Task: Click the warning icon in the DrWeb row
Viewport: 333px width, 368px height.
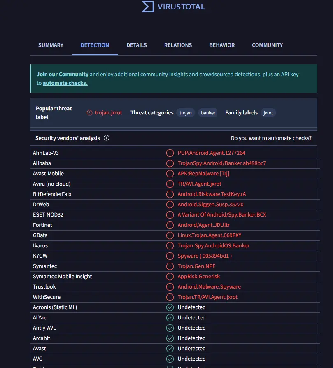Action: [x=170, y=205]
